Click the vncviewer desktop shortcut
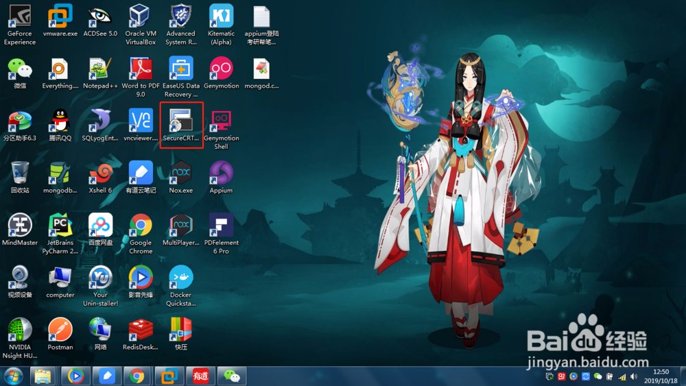 click(141, 125)
